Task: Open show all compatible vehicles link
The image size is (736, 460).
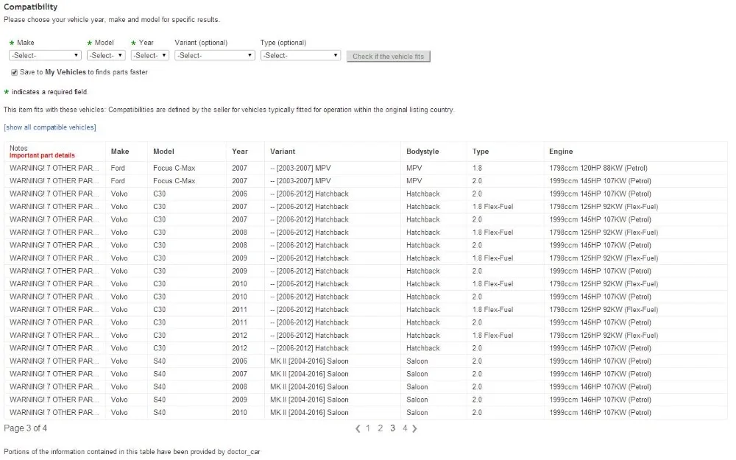Action: (x=50, y=127)
